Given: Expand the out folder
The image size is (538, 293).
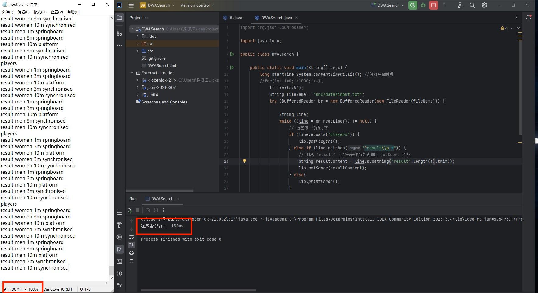Looking at the screenshot, I should pos(137,44).
